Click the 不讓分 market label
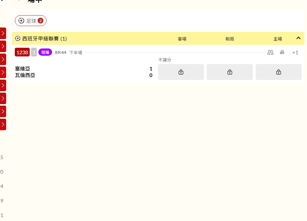Image resolution: width=307 pixels, height=221 pixels. tap(165, 60)
